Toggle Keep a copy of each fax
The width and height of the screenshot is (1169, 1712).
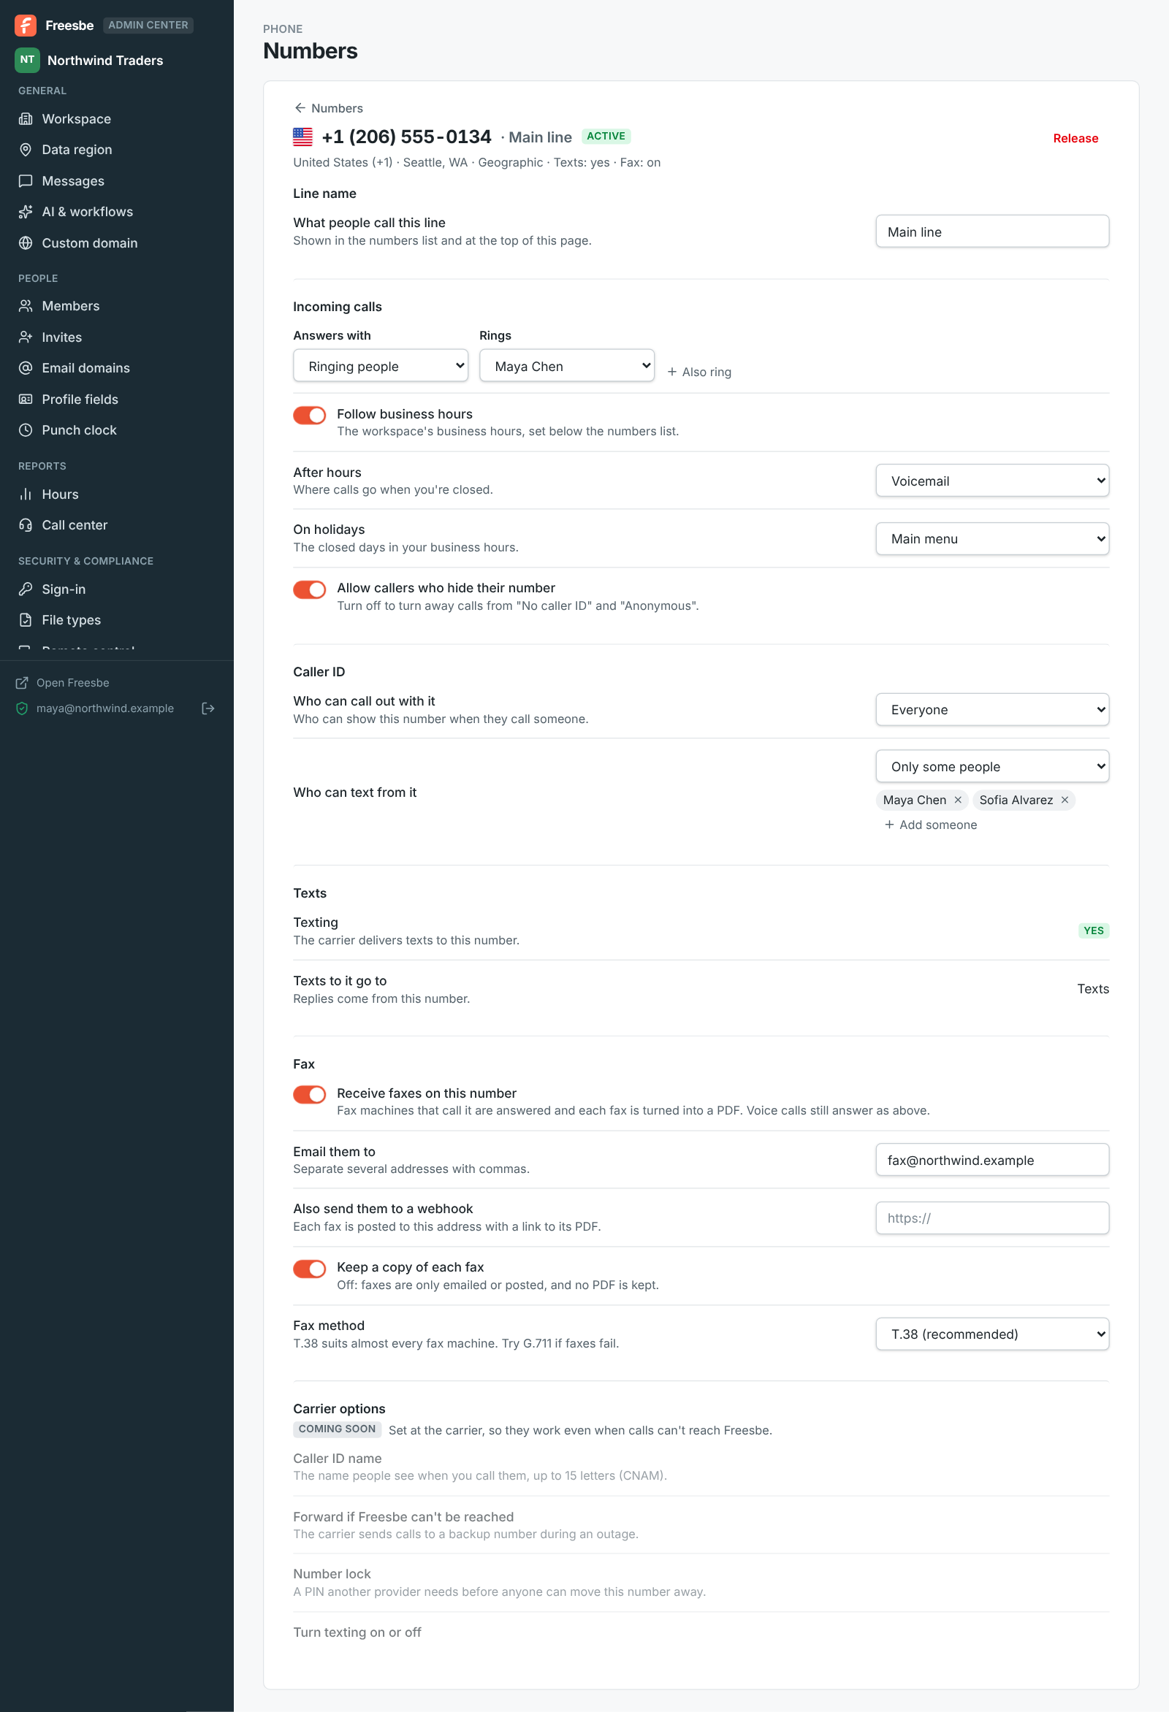coord(310,1269)
